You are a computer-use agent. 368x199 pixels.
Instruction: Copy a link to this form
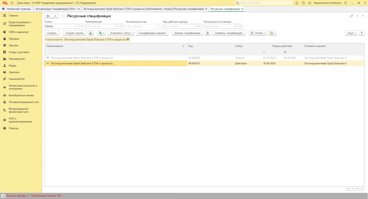tap(351, 16)
